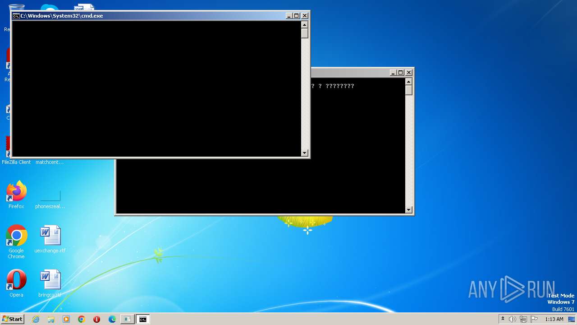Click the cmd.exe title bar text
This screenshot has height=325, width=577.
(x=62, y=16)
